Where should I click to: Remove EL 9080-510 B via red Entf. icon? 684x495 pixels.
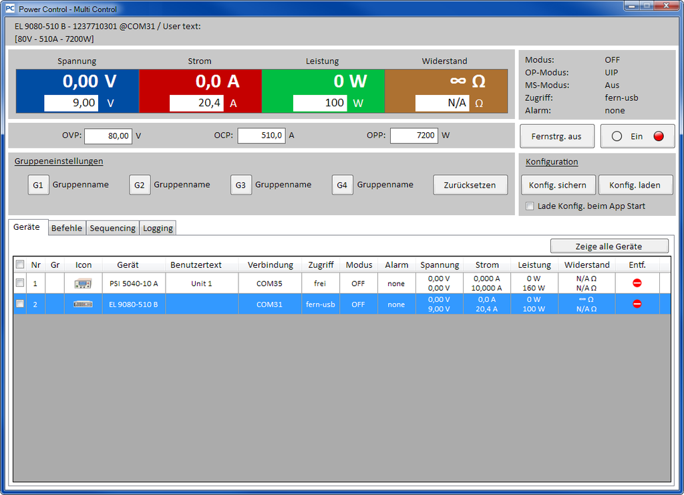(x=637, y=304)
